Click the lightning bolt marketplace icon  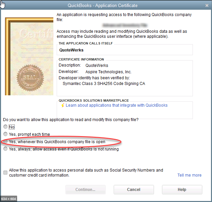(63, 105)
